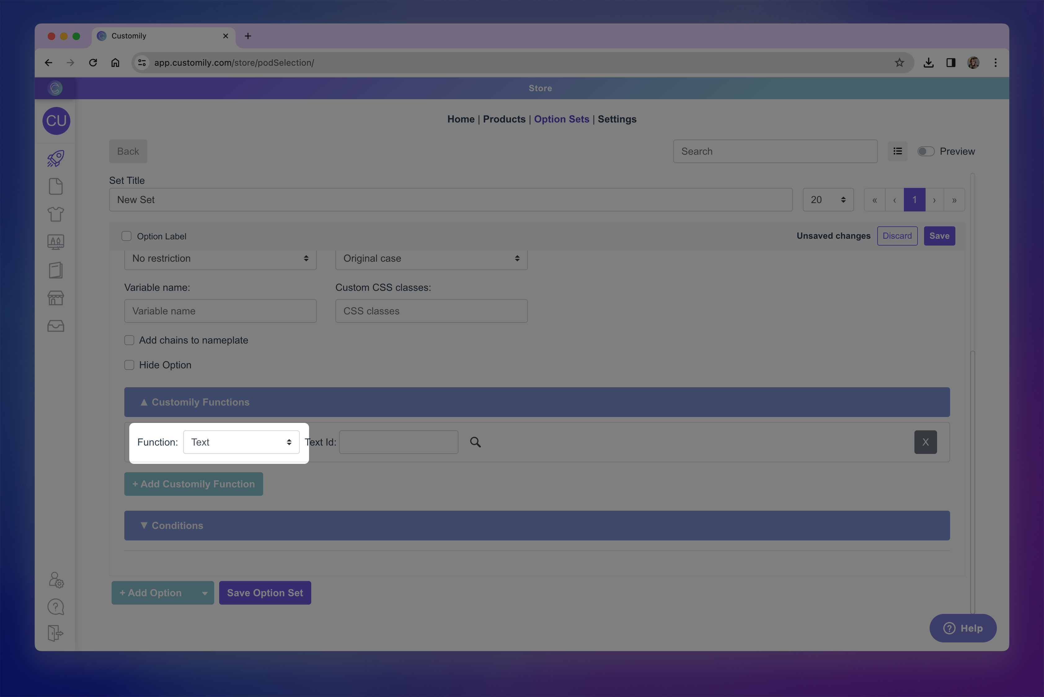Click the user settings gear icon

click(x=56, y=580)
